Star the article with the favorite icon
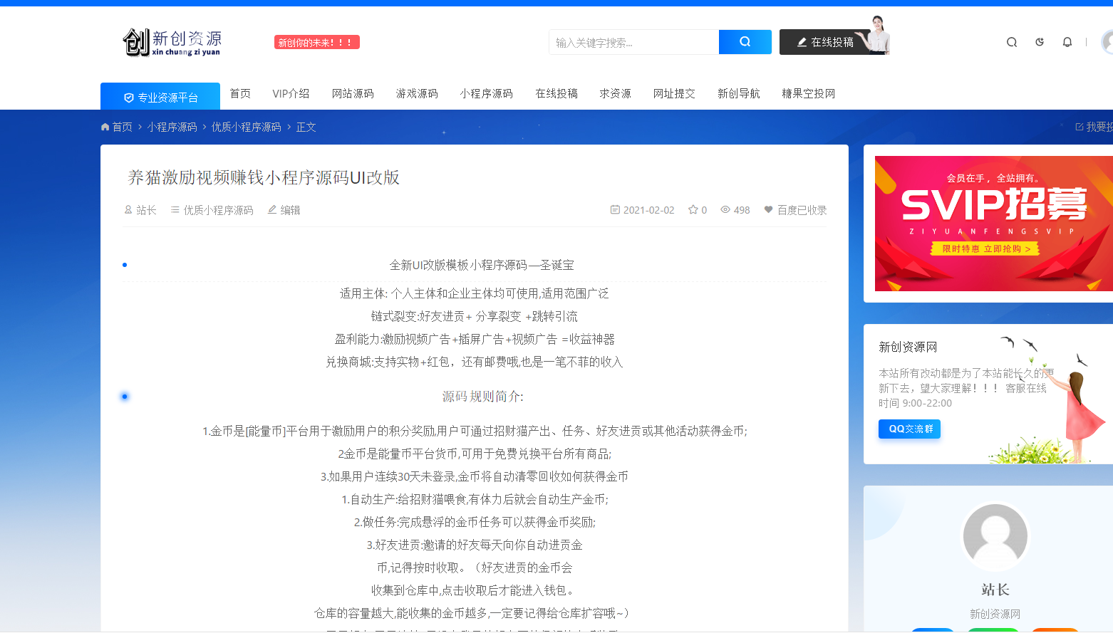This screenshot has width=1113, height=633. (x=693, y=209)
